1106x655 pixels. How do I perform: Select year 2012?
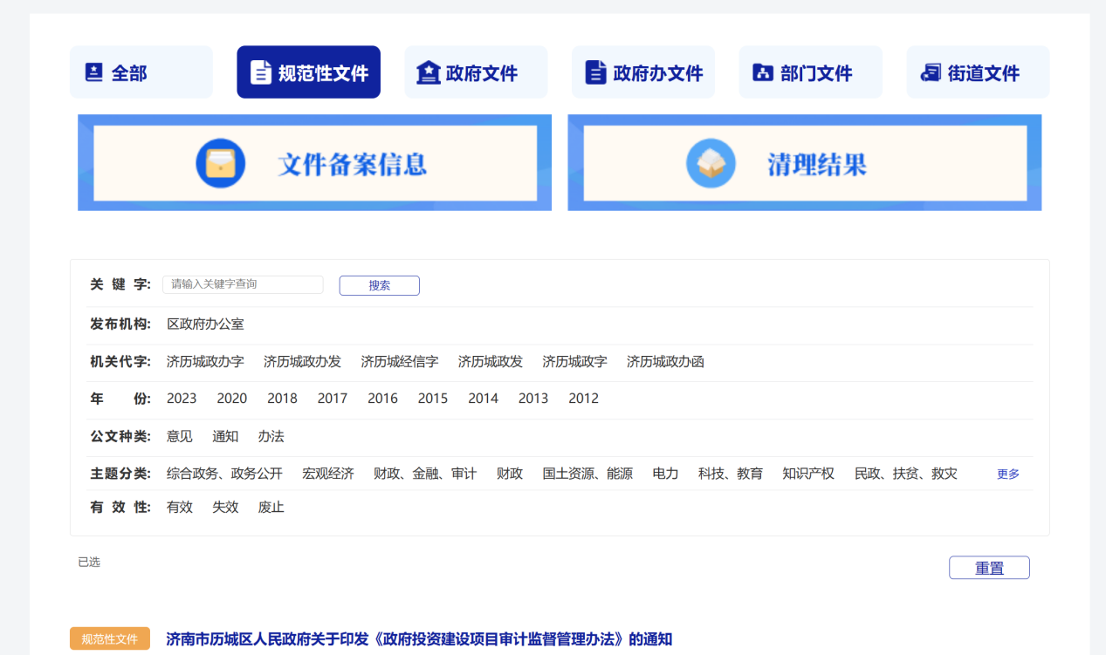coord(584,399)
